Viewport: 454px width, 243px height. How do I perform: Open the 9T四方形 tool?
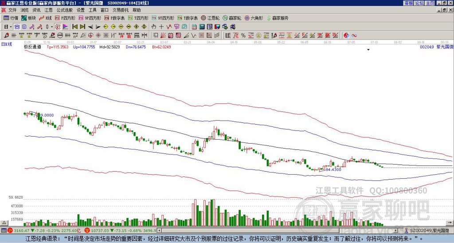click(x=163, y=18)
